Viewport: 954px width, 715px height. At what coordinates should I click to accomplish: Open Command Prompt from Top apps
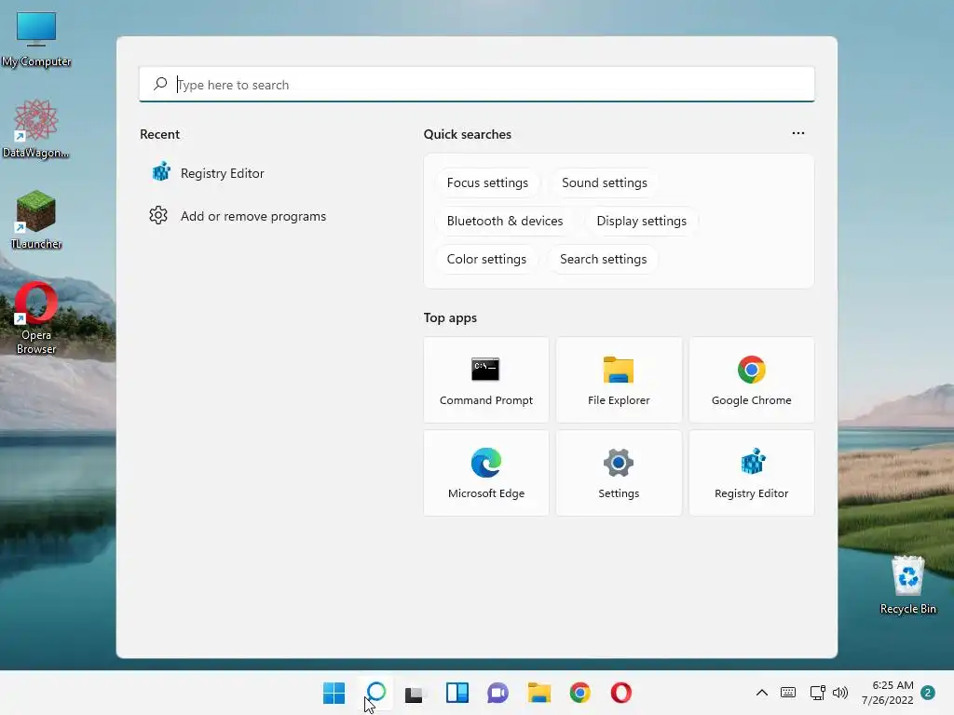pos(485,380)
